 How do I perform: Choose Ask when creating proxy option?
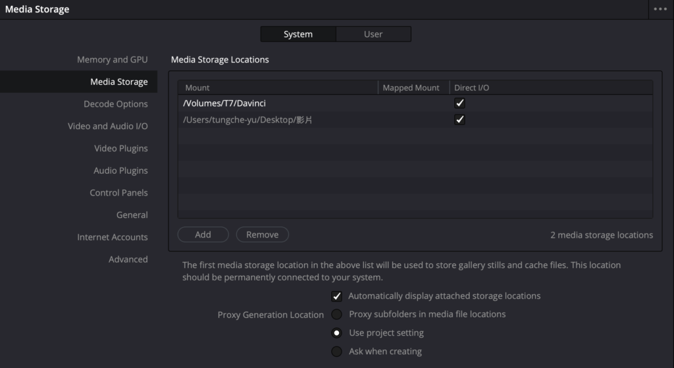[x=337, y=352]
